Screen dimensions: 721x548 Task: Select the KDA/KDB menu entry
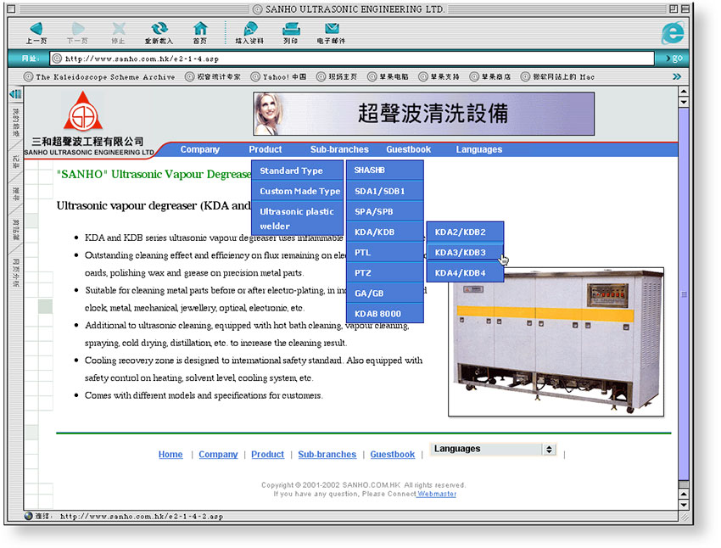pos(385,232)
